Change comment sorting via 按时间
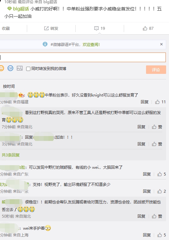 point(9,86)
